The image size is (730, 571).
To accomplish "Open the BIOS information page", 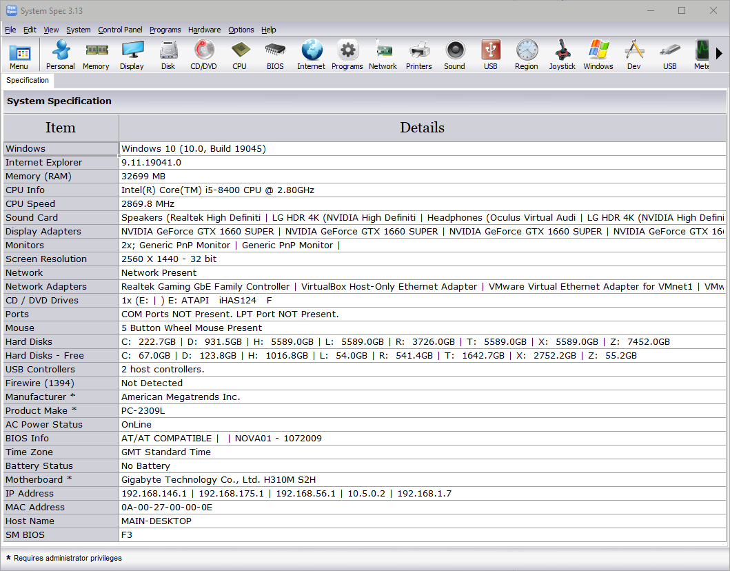I will (x=275, y=54).
